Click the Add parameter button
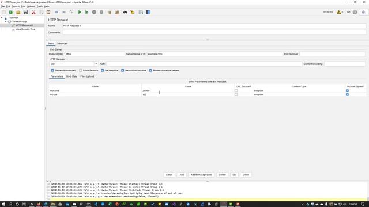The height and width of the screenshot is (207, 369). [182, 175]
